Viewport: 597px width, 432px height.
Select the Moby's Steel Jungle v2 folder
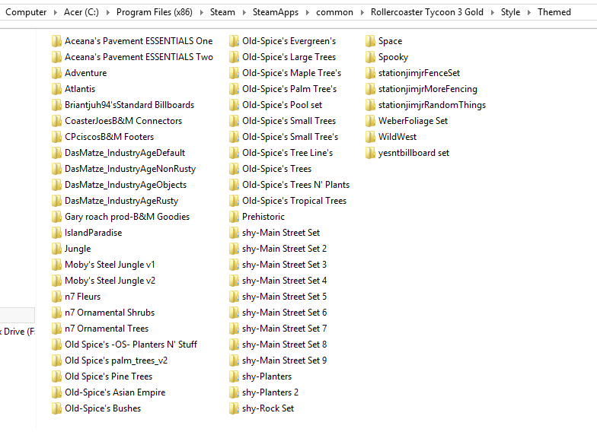pos(110,281)
